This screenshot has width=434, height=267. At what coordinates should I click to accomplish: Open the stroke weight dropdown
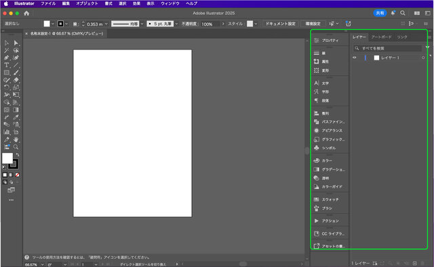tap(106, 24)
